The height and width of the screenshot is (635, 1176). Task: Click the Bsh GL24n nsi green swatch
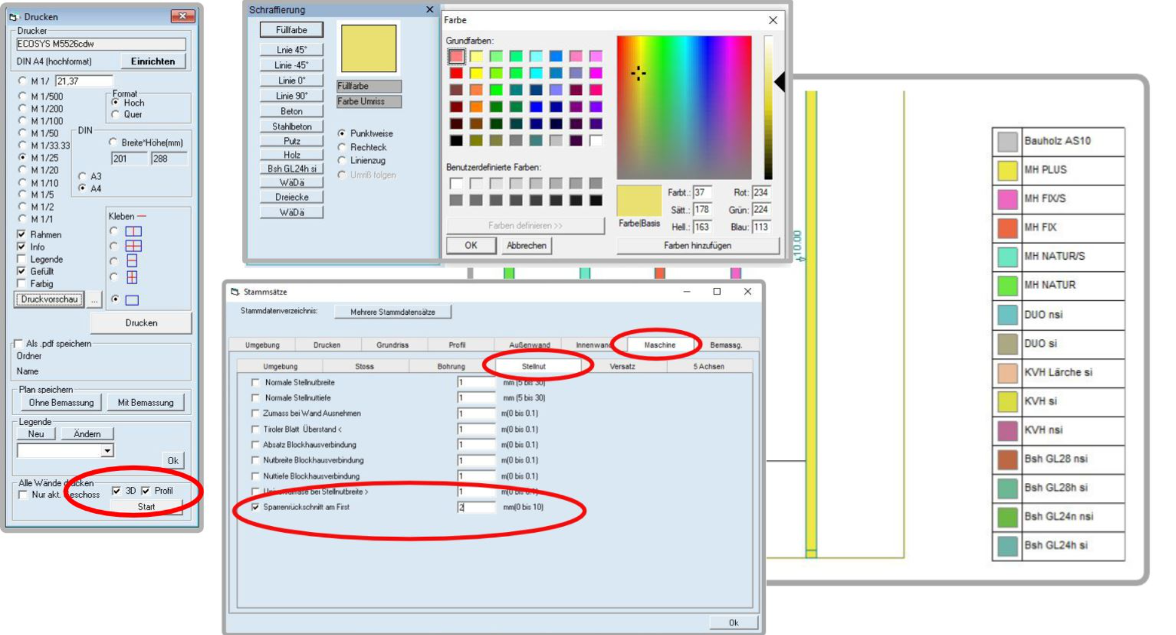tap(1007, 517)
